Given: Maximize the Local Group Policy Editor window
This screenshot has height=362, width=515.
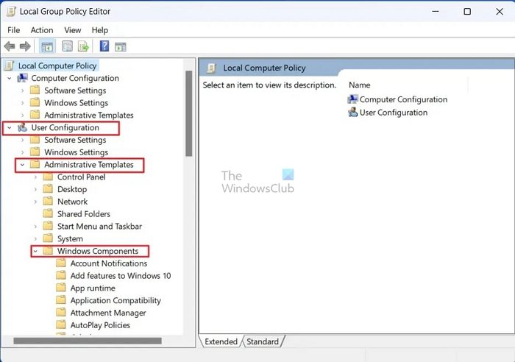Looking at the screenshot, I should coord(467,12).
